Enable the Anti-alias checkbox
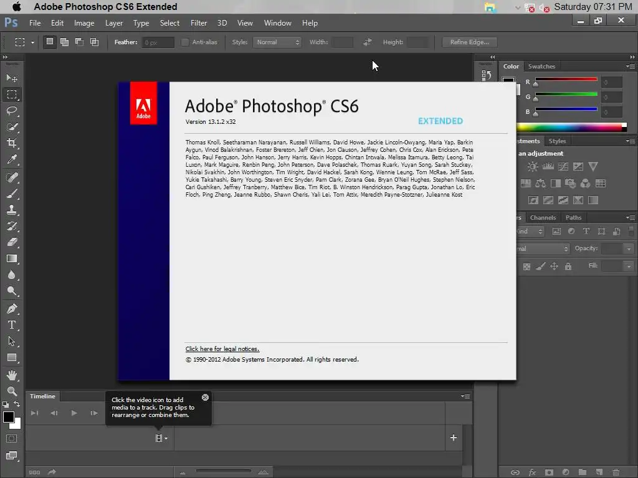 184,42
